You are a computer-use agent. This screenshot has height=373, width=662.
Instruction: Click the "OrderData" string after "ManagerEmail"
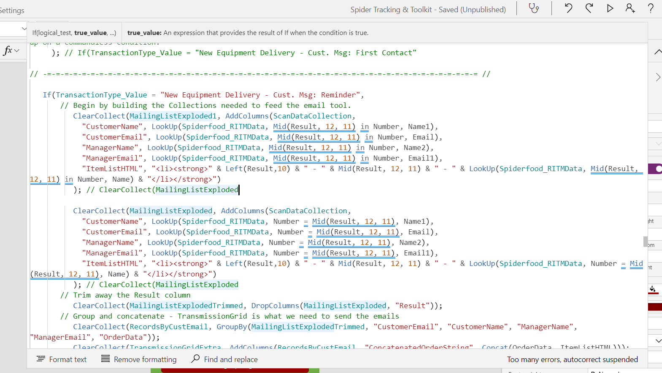pyautogui.click(x=124, y=337)
